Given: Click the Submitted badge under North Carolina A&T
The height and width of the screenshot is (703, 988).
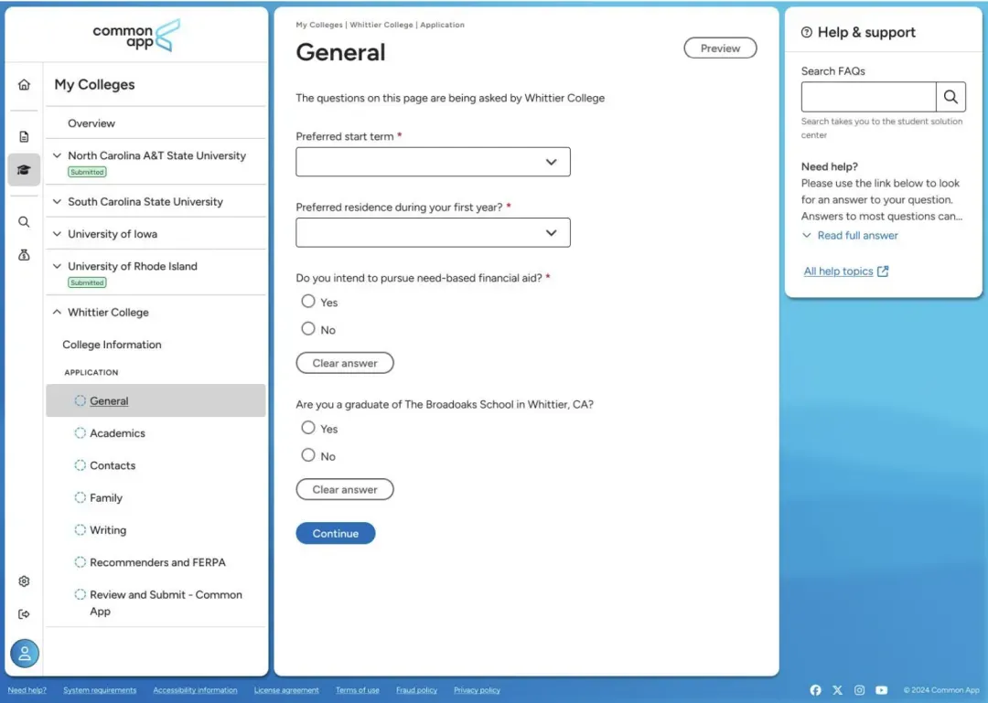Looking at the screenshot, I should pos(87,172).
